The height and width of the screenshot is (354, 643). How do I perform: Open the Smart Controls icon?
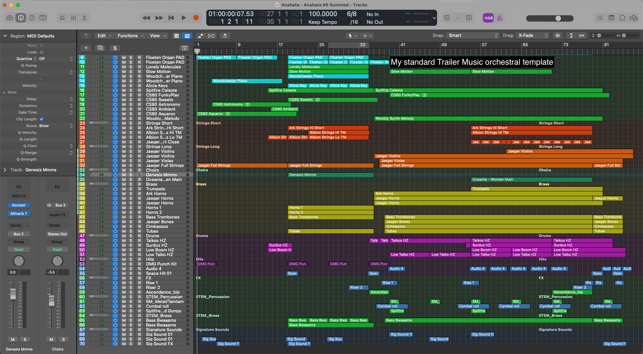62,18
